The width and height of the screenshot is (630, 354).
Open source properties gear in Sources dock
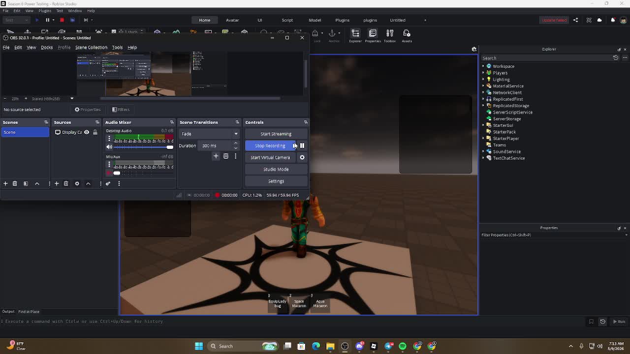point(77,183)
